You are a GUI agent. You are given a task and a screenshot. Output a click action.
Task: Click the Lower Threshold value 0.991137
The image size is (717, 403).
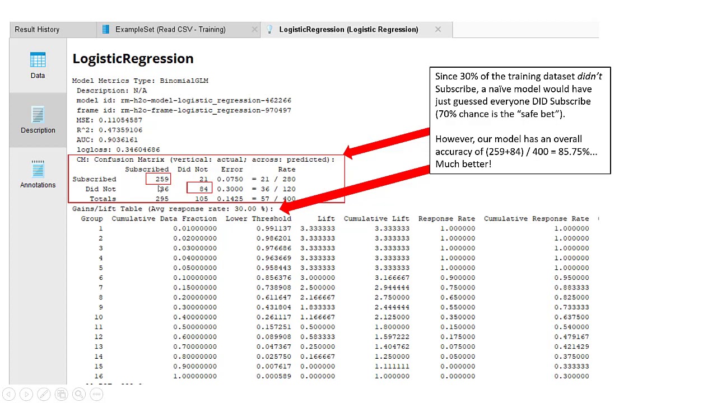click(274, 228)
